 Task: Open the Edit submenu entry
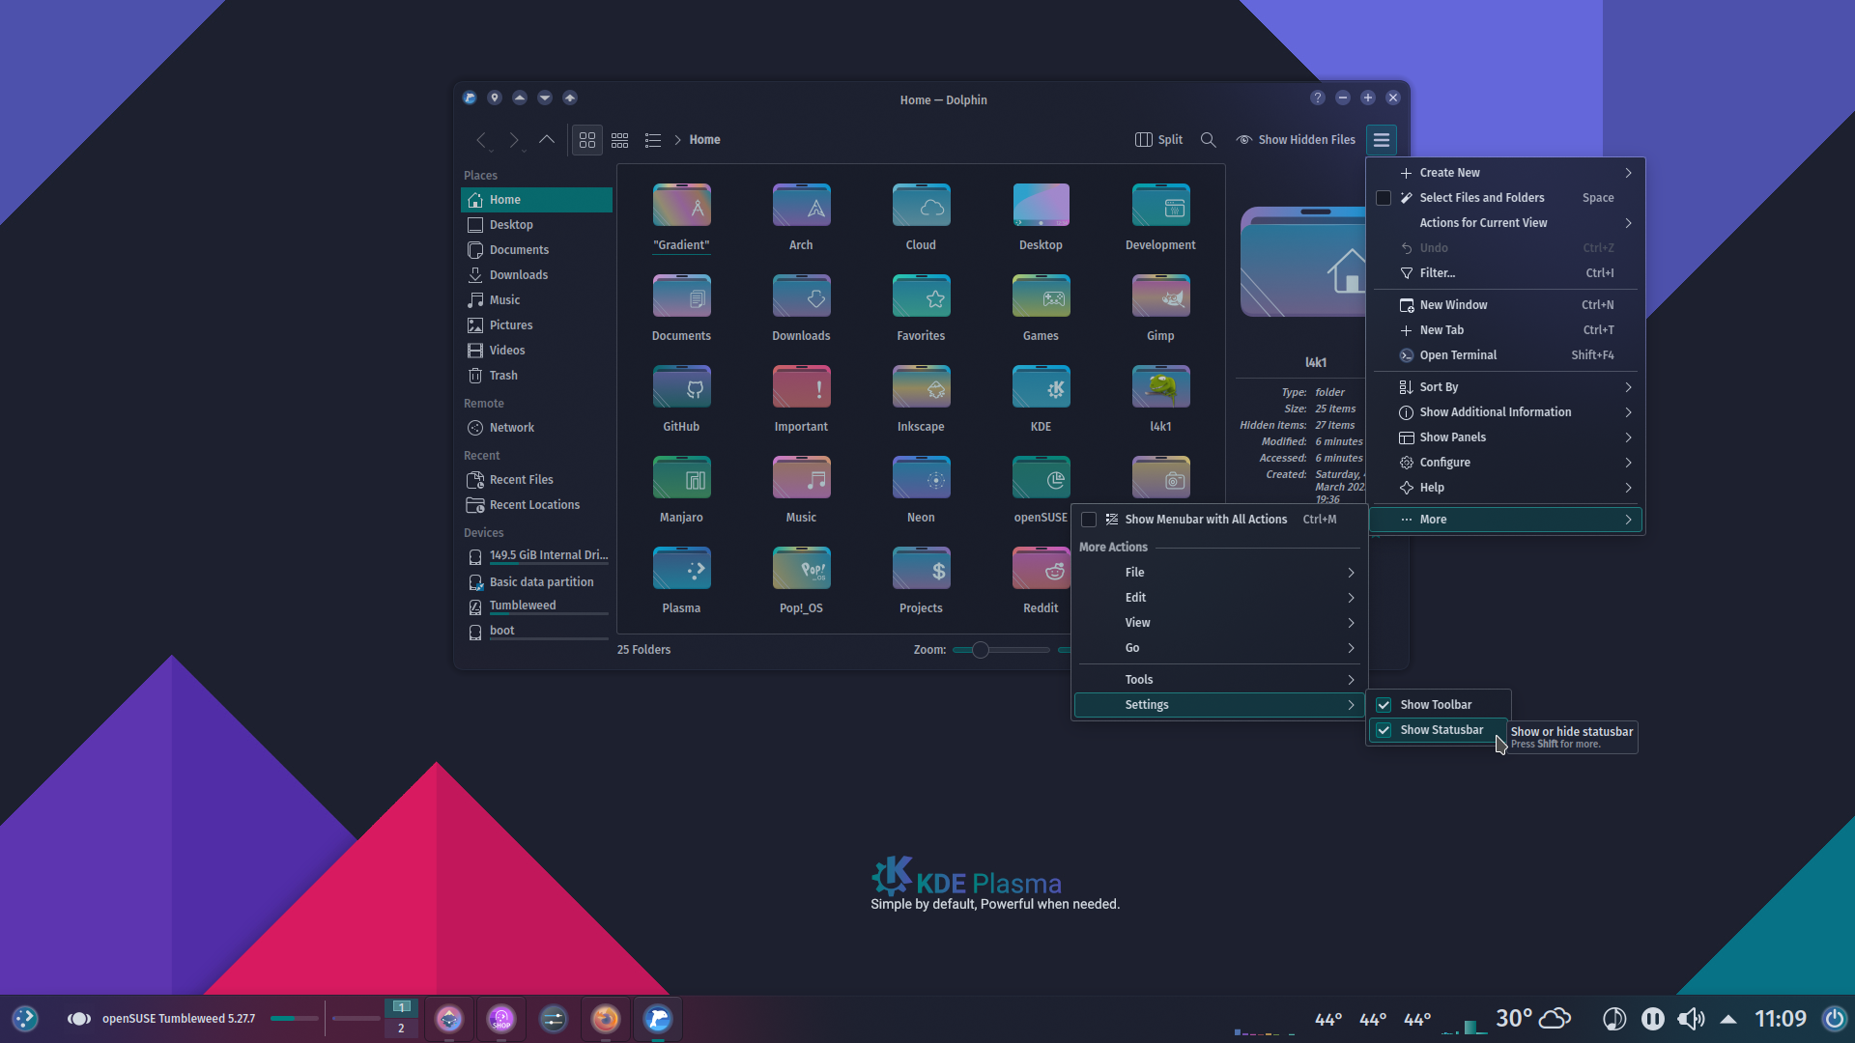pos(1219,598)
